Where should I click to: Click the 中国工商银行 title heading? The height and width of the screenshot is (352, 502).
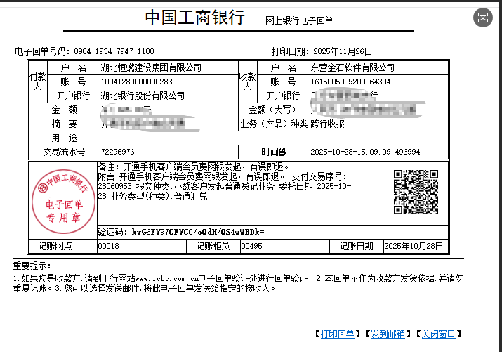tap(194, 18)
